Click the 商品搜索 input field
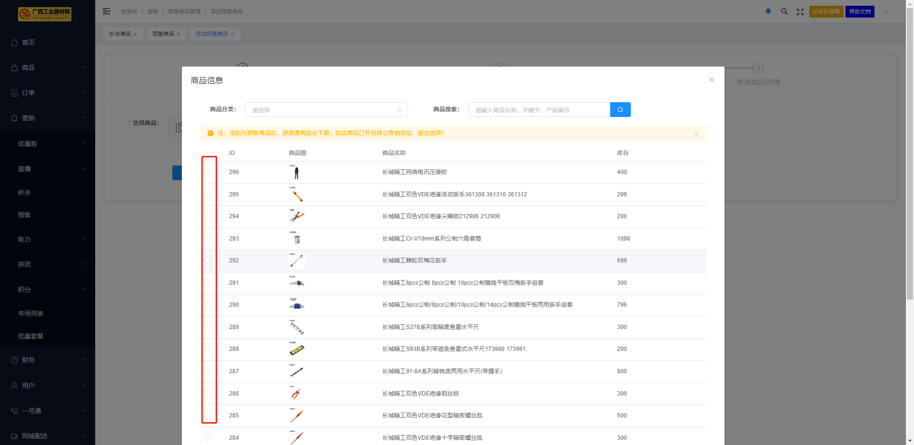 (x=539, y=110)
